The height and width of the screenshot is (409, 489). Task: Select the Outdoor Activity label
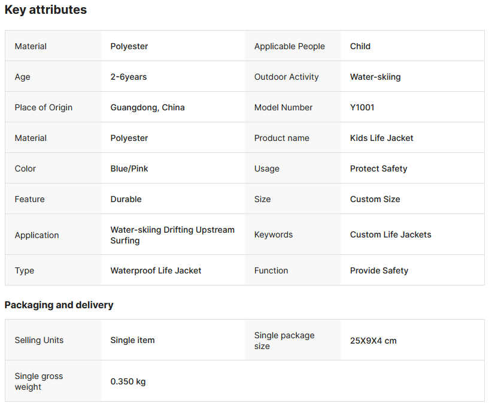tap(286, 77)
